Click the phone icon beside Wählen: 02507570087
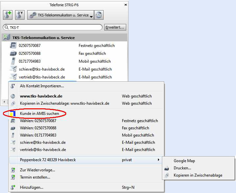The width and height of the screenshot is (236, 193). 13,121
